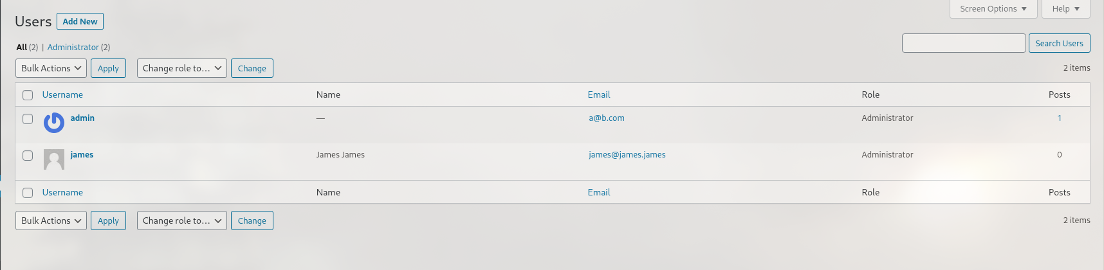Open the top Bulk Actions dropdown

pos(51,69)
